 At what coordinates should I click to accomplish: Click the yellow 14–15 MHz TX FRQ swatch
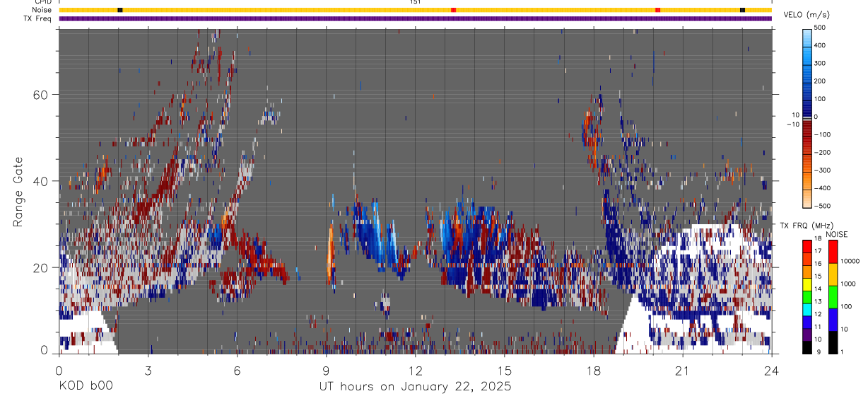pos(807,284)
